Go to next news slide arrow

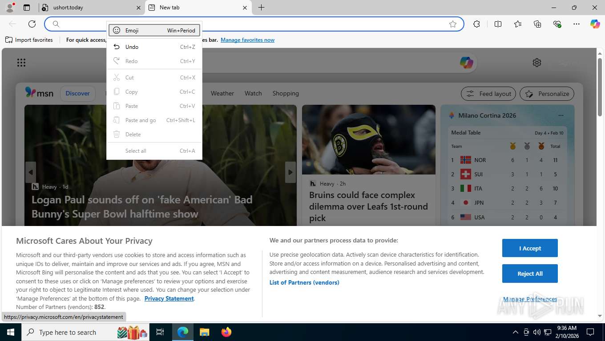click(x=290, y=172)
